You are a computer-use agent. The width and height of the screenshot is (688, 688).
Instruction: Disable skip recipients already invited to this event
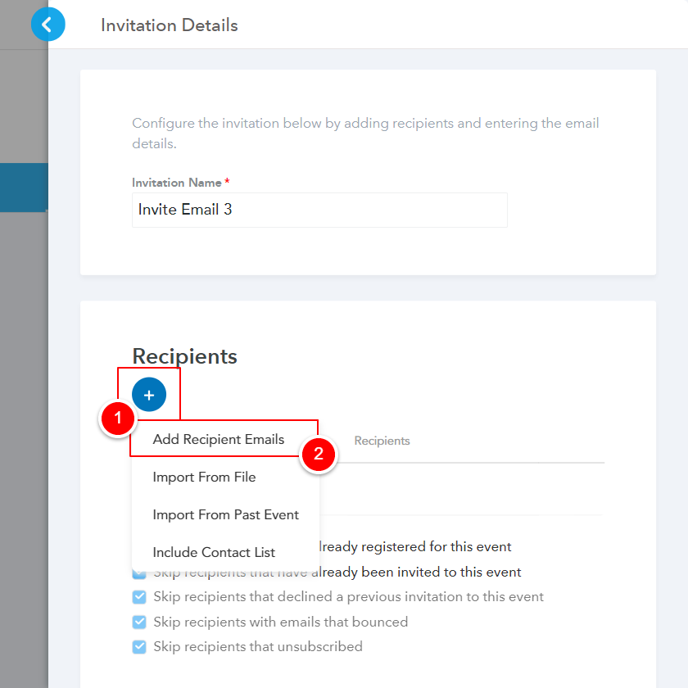coord(139,571)
